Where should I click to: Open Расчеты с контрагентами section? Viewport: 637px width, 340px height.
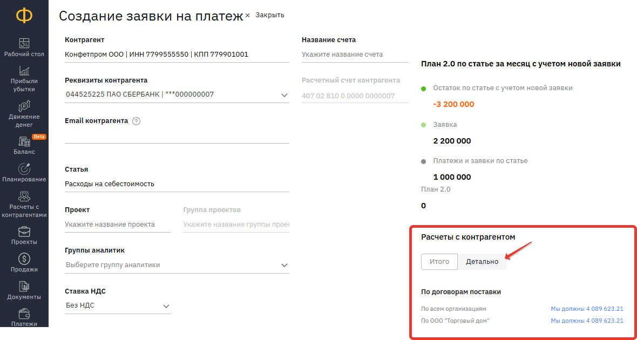(24, 196)
